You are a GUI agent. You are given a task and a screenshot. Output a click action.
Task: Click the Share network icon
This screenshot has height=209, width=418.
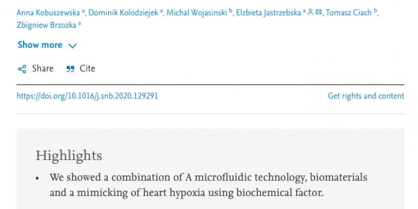point(22,69)
